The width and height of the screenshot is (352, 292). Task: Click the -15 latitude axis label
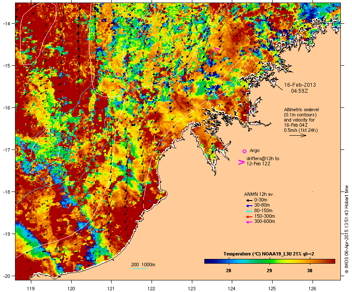click(x=6, y=65)
